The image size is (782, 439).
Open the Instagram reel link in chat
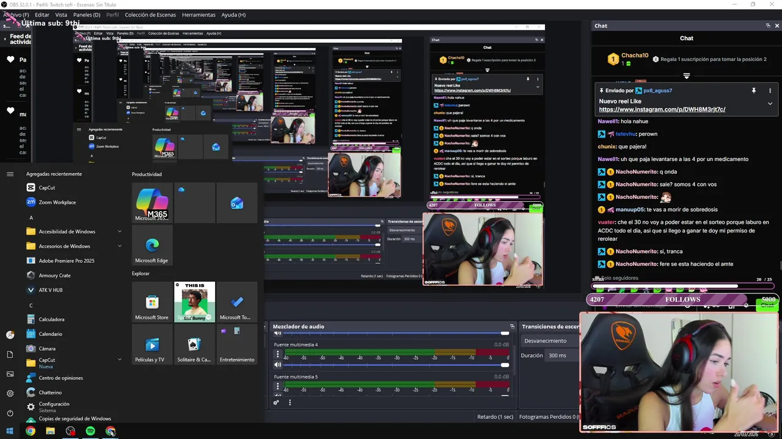point(662,110)
